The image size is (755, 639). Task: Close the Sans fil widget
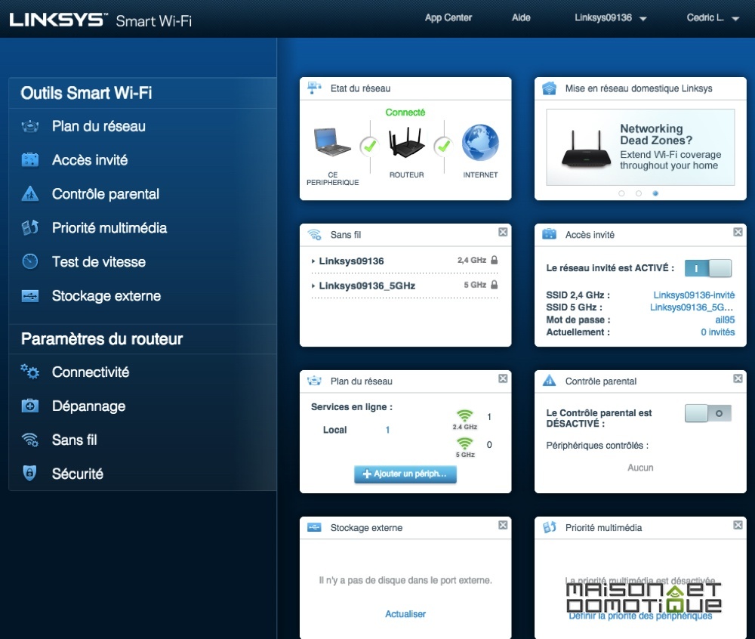(x=503, y=232)
